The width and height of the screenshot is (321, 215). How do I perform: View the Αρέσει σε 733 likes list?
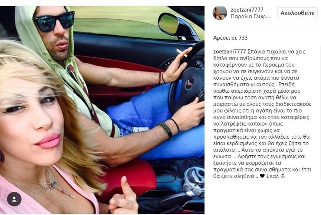230,38
